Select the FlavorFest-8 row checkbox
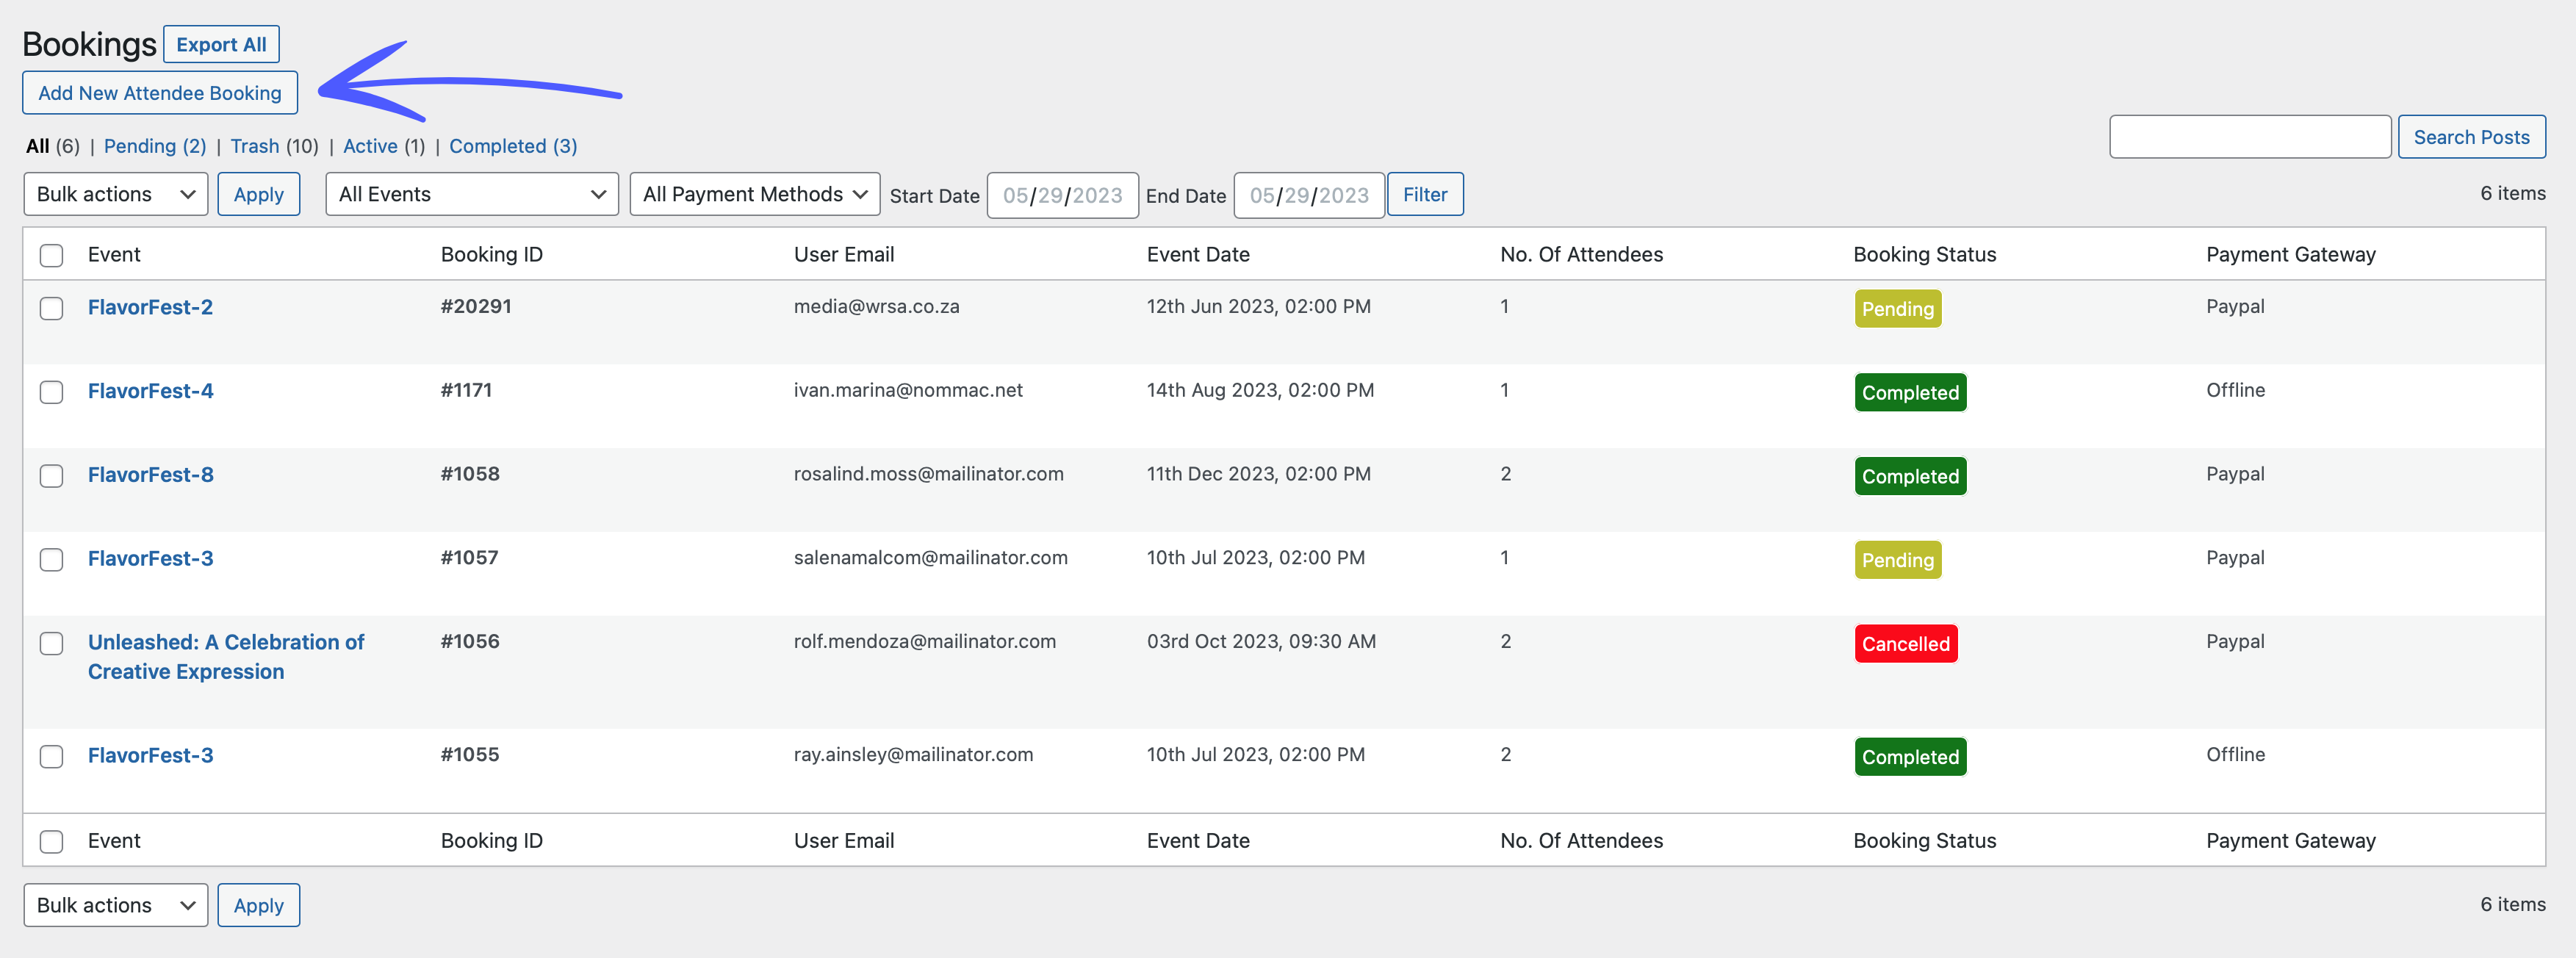Image resolution: width=2576 pixels, height=958 pixels. click(x=51, y=476)
